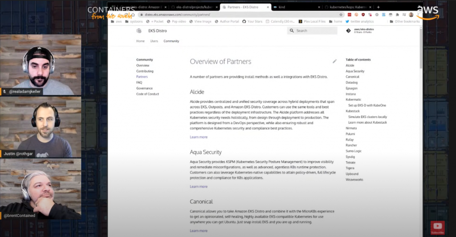This screenshot has height=237, width=456.
Task: Open the Author Portal bookmark
Action: 227,21
